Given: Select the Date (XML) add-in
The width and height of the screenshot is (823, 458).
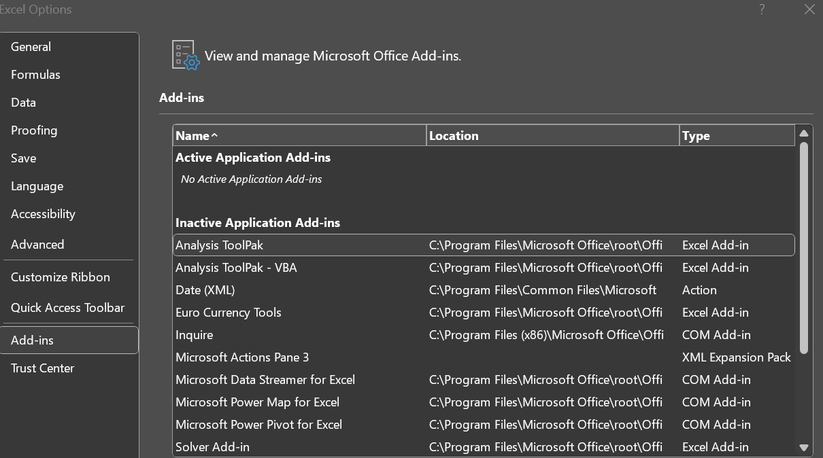Looking at the screenshot, I should click(x=484, y=290).
